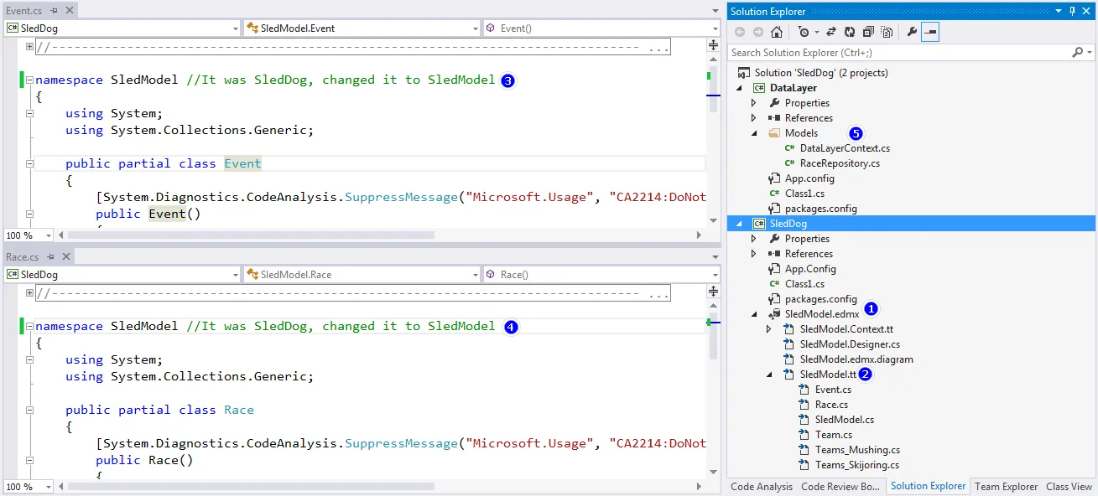
Task: Toggle Preview Selected Items button
Action: 930,32
